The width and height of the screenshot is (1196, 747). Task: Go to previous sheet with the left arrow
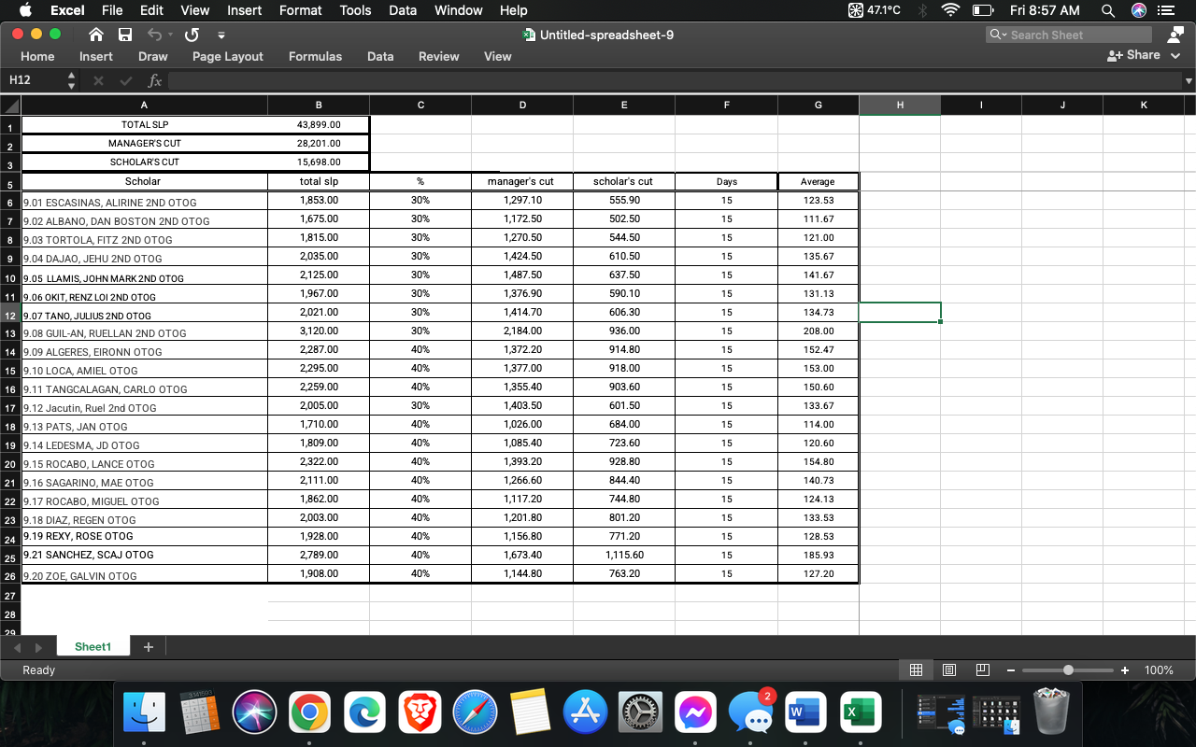point(15,647)
